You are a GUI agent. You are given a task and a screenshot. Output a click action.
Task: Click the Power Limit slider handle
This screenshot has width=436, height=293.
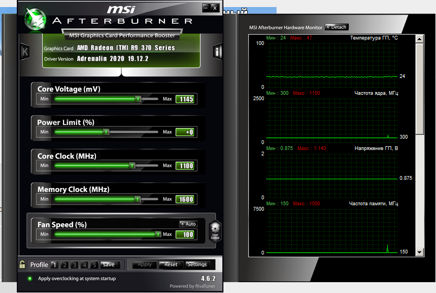pyautogui.click(x=106, y=132)
